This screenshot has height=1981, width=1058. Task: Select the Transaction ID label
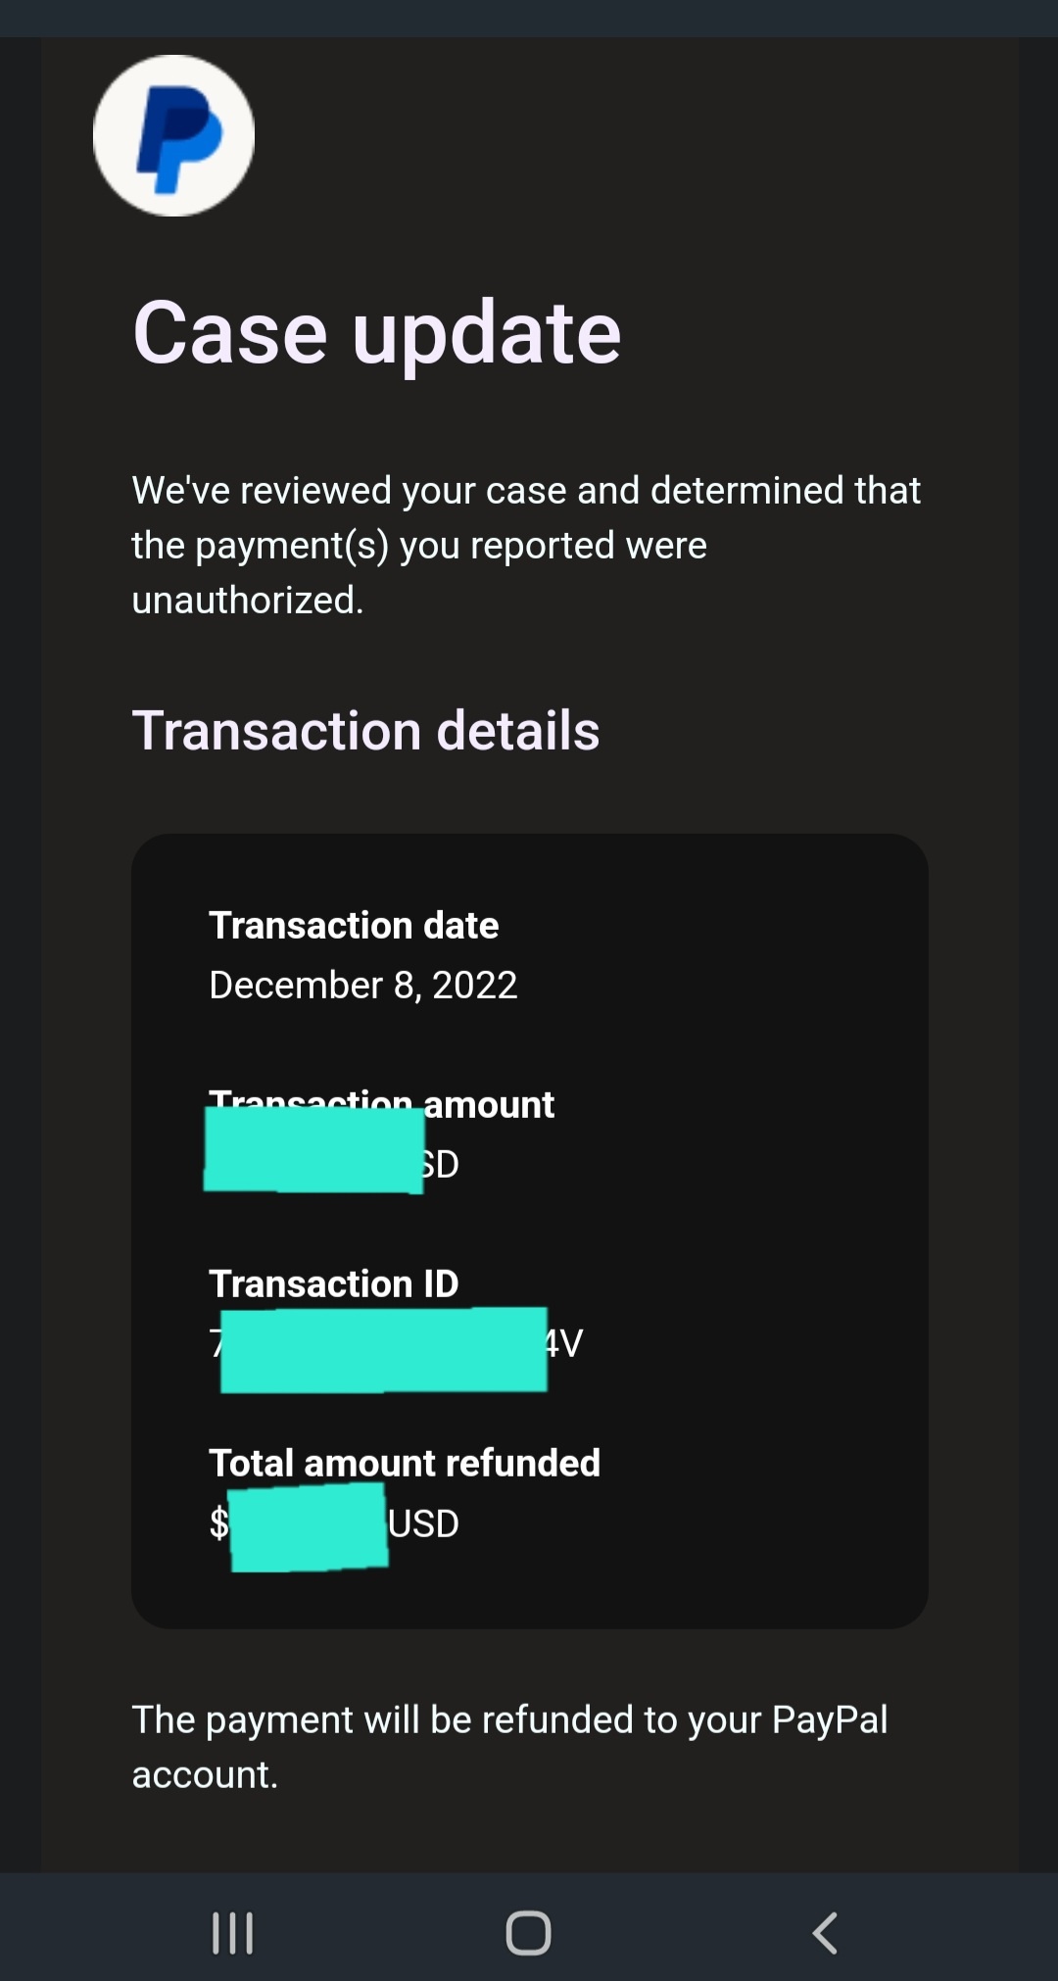coord(334,1283)
